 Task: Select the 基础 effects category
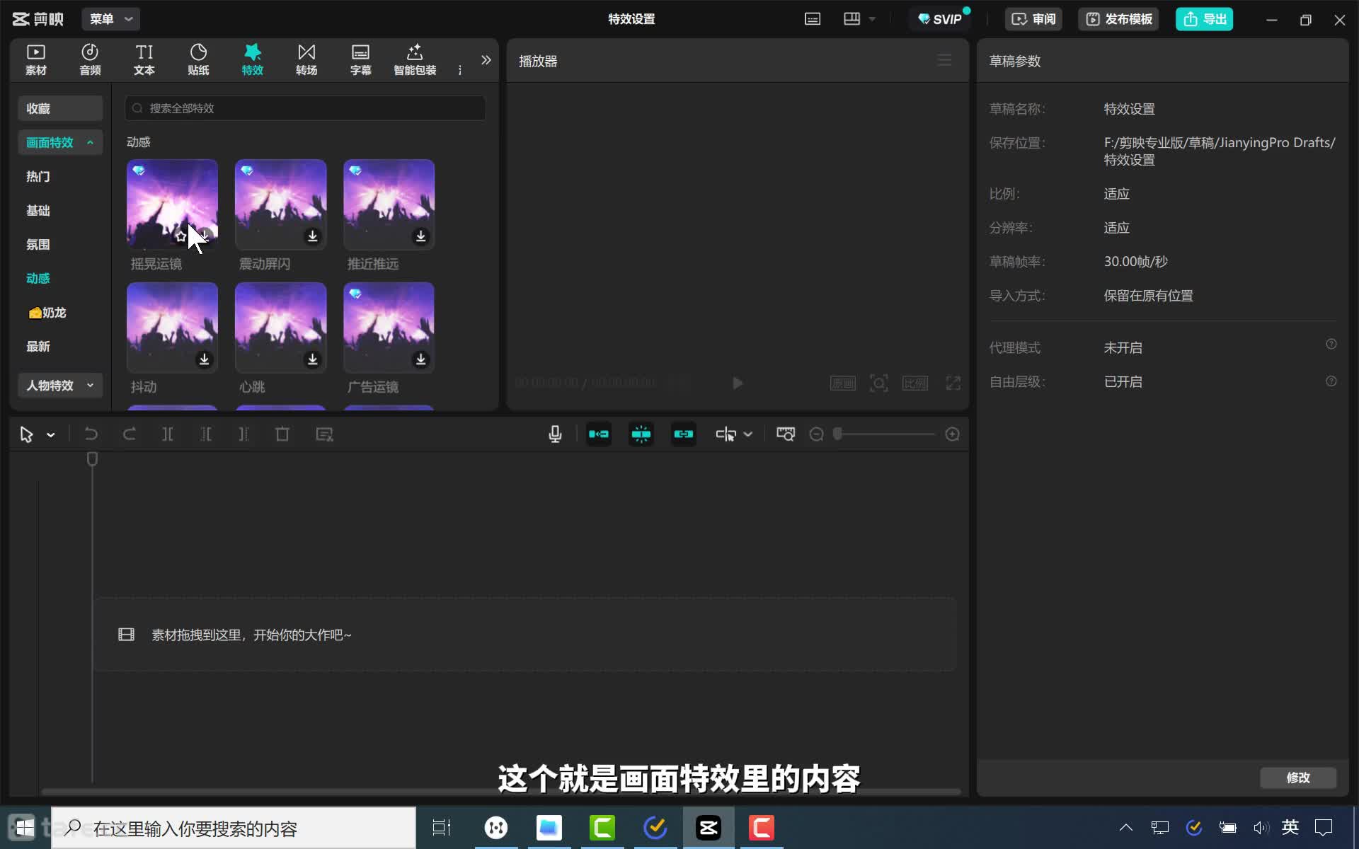[x=38, y=210]
